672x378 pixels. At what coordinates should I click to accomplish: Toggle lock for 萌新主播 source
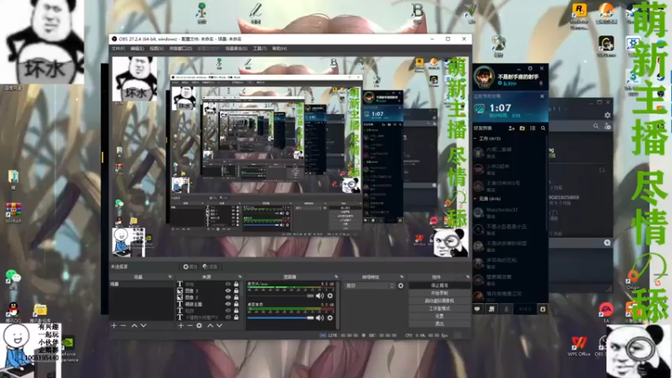(236, 304)
